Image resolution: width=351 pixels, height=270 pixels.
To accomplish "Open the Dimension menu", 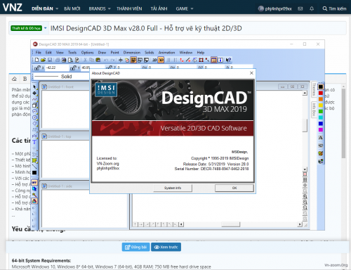I will coord(132,53).
